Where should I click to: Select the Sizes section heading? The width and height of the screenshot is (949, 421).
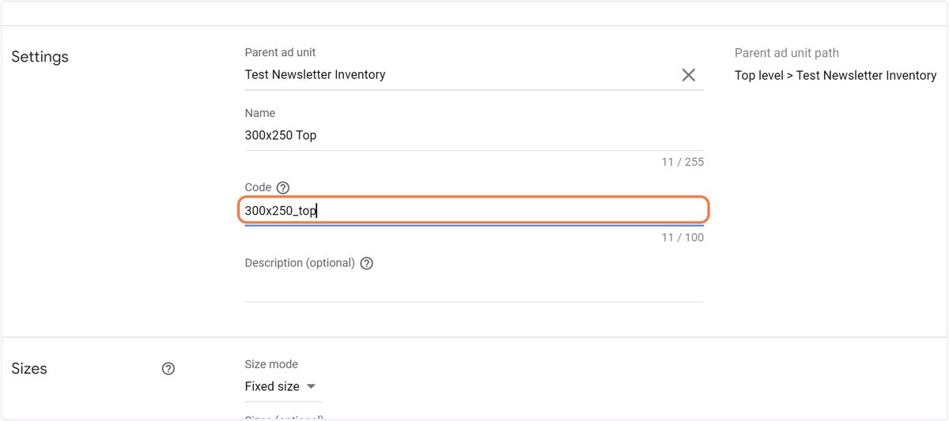29,369
